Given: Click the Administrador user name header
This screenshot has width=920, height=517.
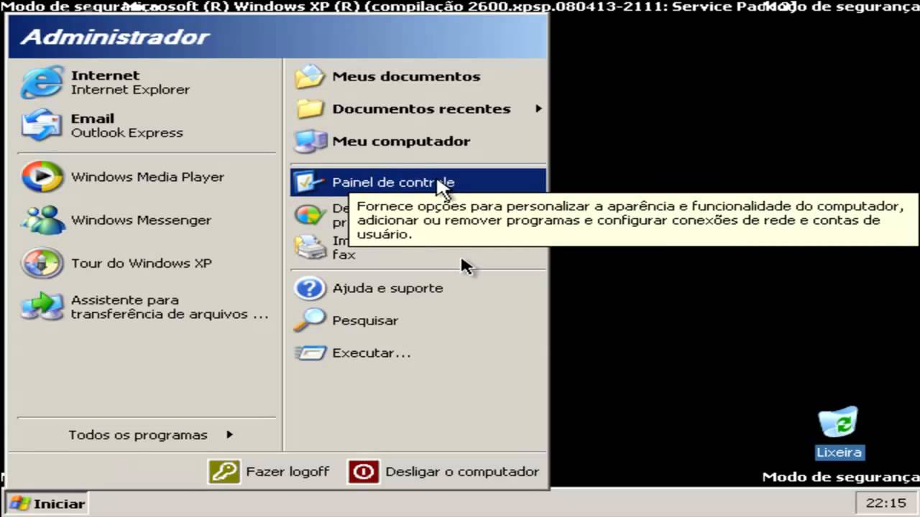Looking at the screenshot, I should 115,37.
